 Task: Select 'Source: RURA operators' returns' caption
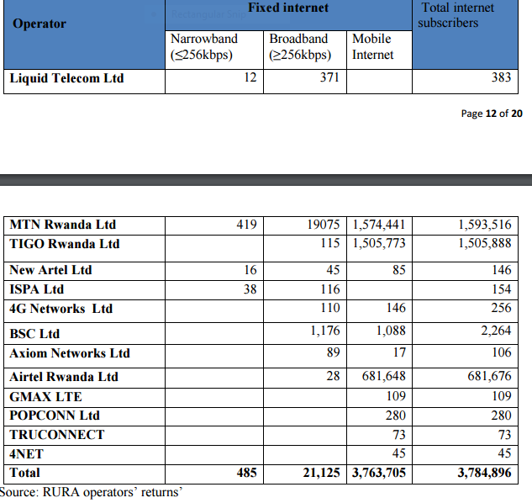91,492
